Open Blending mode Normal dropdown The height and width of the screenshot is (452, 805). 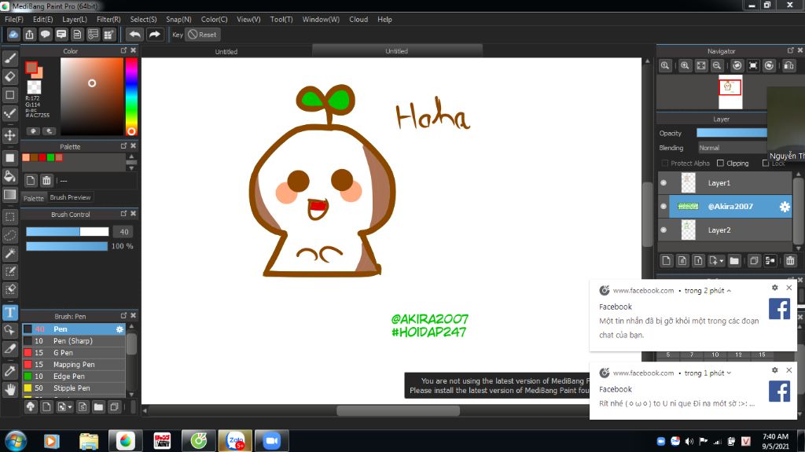(x=732, y=148)
